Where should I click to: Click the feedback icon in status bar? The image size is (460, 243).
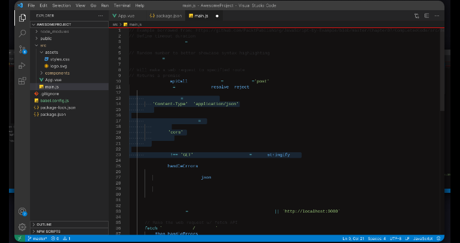click(x=439, y=239)
